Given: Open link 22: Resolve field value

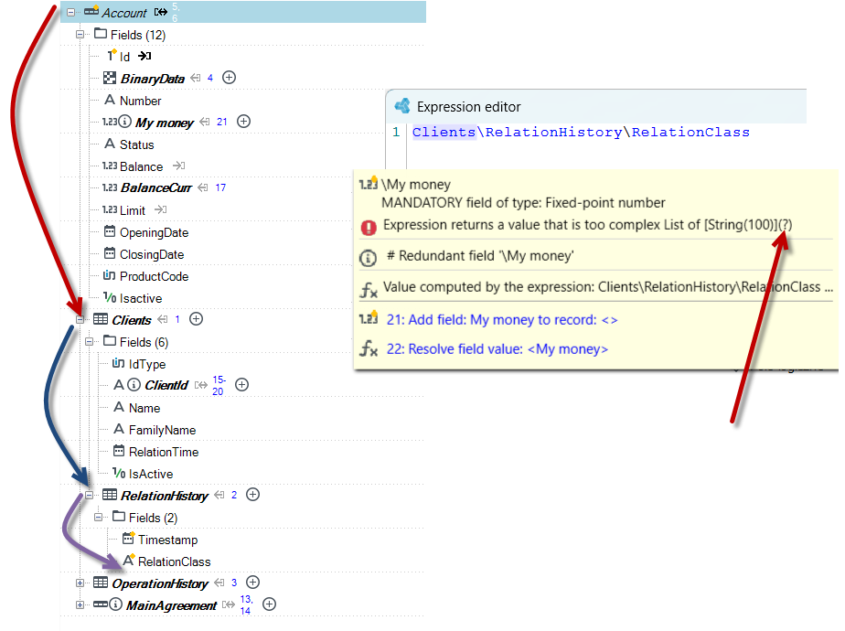Looking at the screenshot, I should point(497,349).
